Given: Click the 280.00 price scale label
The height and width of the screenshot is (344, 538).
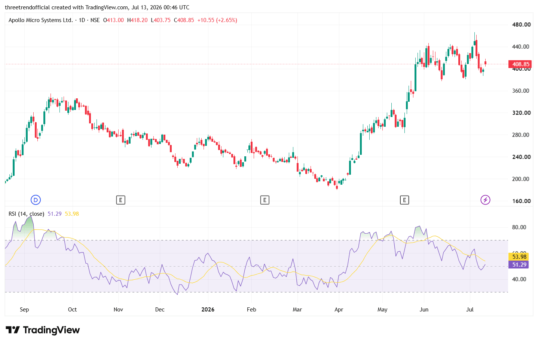Looking at the screenshot, I should point(521,135).
